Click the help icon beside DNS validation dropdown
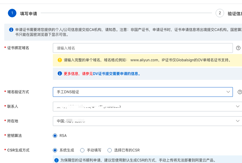Image resolution: width=242 pixels, height=163 pixels. [x=240, y=92]
